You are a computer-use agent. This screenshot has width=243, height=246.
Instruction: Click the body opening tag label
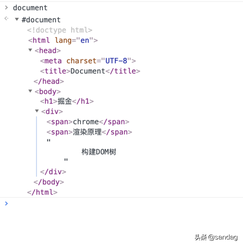48,91
